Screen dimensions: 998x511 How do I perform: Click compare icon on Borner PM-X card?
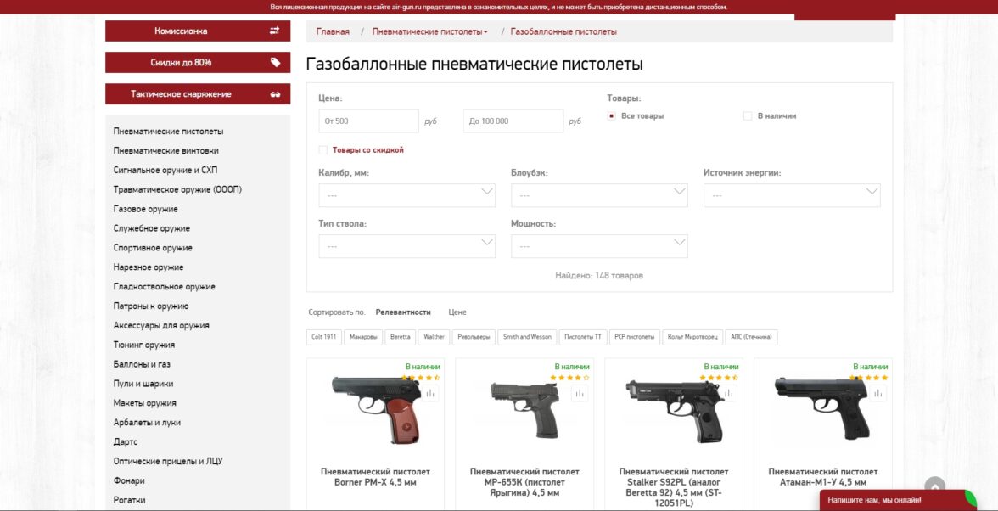coord(430,393)
